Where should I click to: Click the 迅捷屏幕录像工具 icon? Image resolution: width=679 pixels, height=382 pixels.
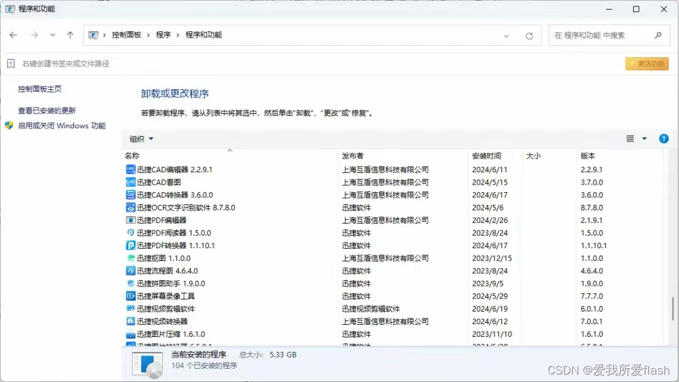click(130, 296)
